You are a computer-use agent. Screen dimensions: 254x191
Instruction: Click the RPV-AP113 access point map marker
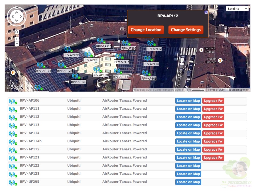tap(148, 59)
